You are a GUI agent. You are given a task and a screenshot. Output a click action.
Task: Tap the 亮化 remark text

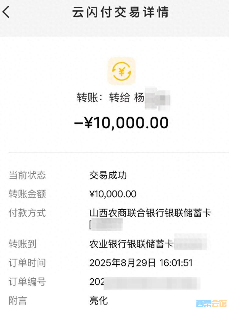pyautogui.click(x=98, y=300)
